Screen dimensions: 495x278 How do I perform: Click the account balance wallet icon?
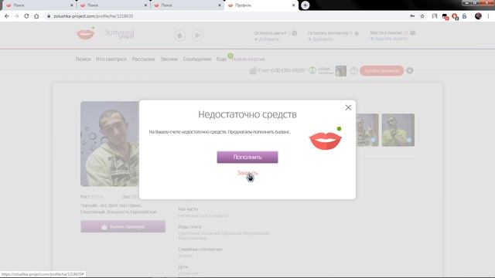click(253, 70)
